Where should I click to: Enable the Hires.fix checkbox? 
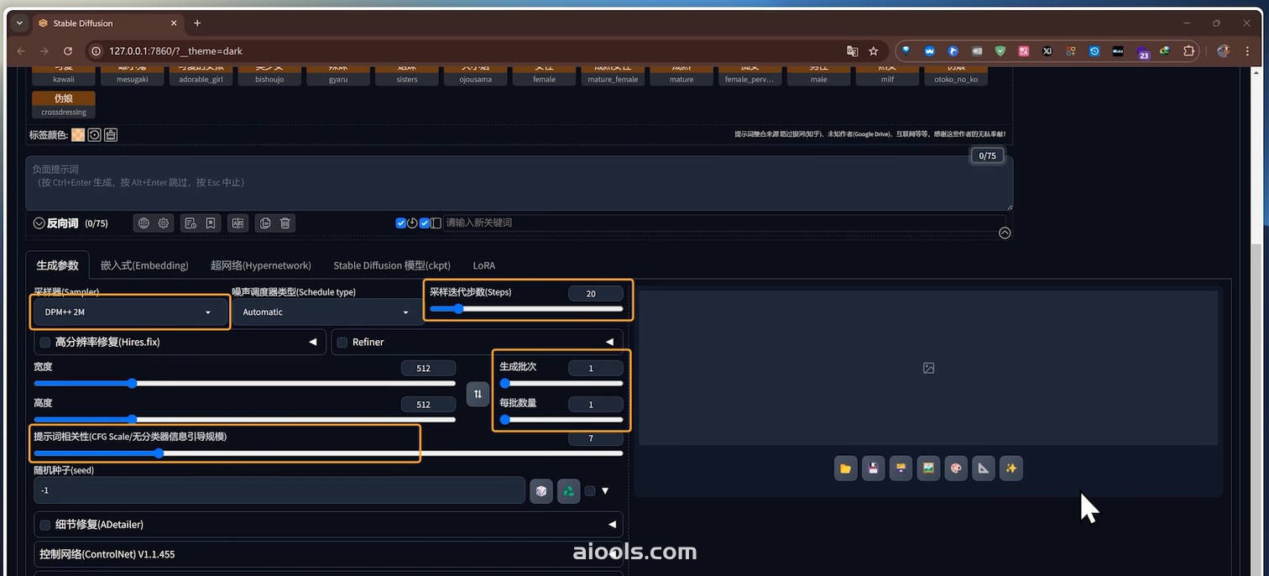coord(45,342)
